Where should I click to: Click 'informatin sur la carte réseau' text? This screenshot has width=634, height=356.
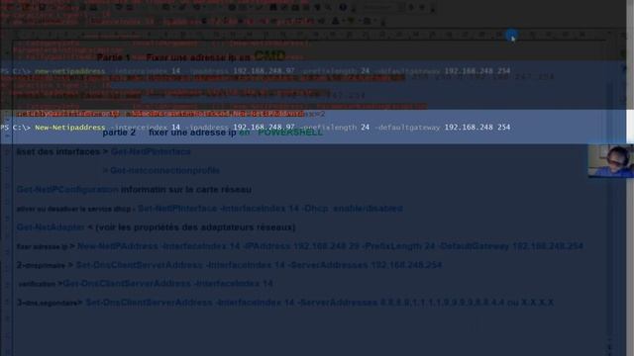click(x=186, y=190)
